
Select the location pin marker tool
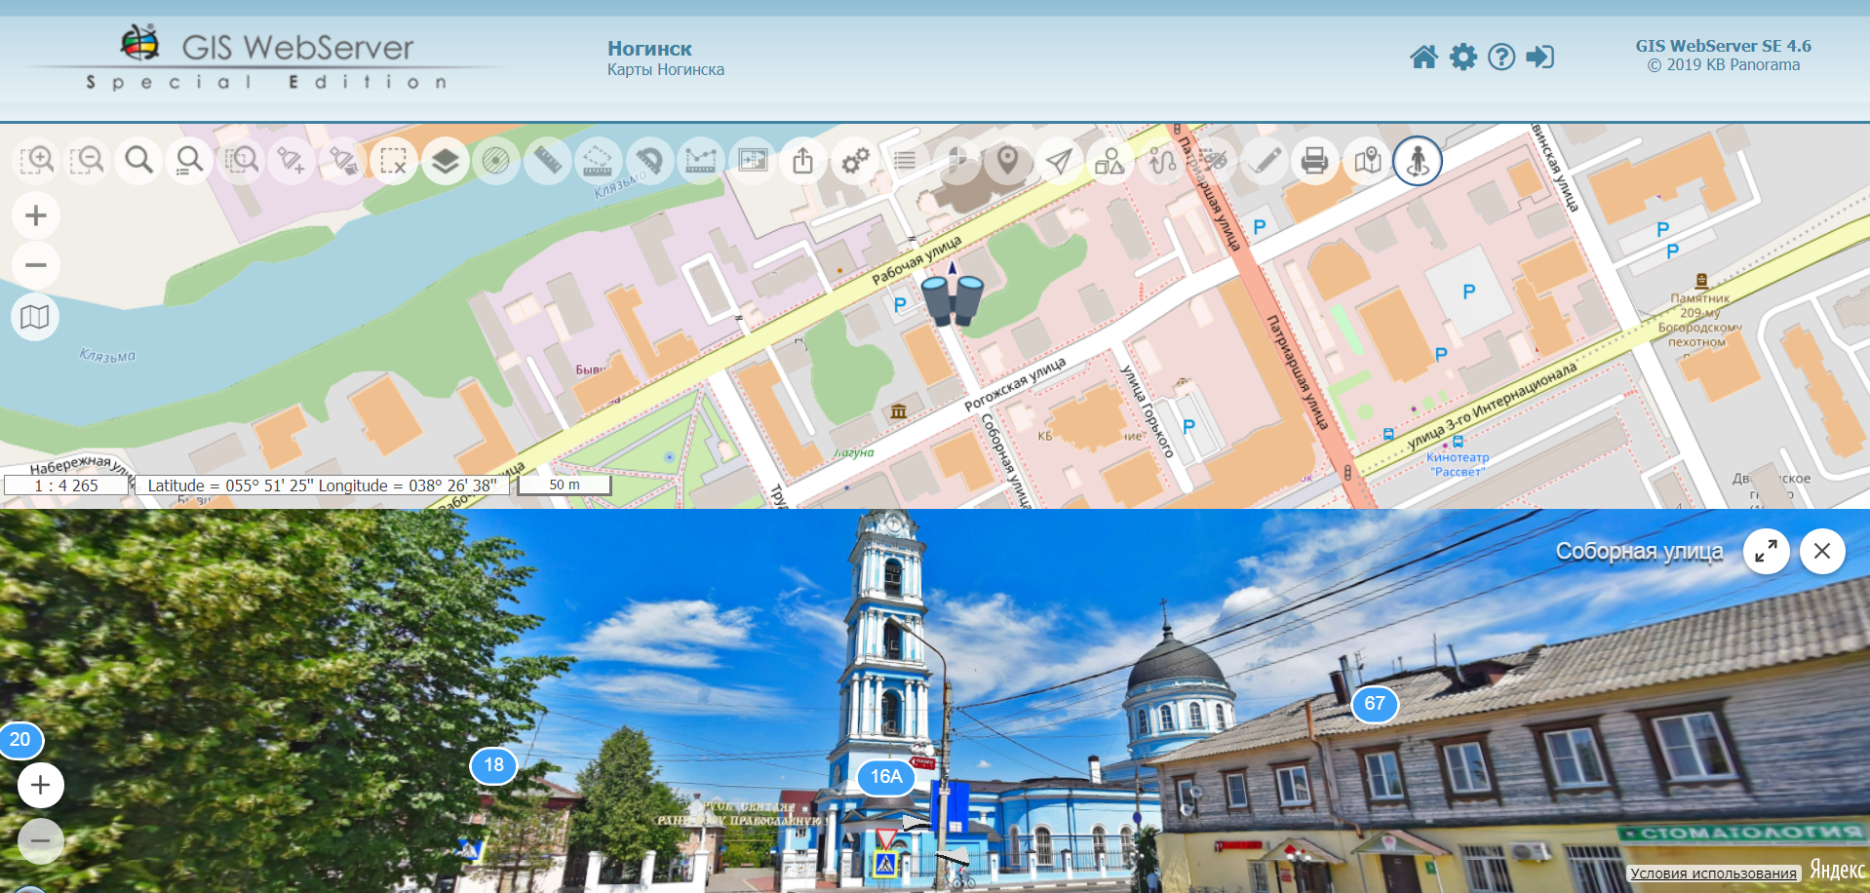(x=1007, y=160)
